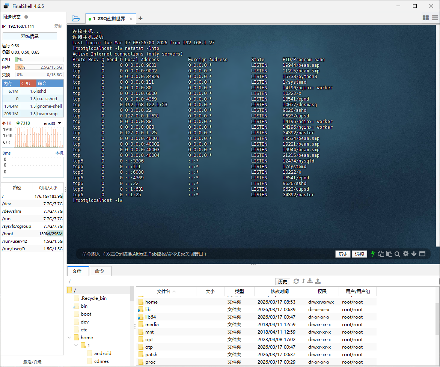Switch to the 命令 tab
Image resolution: width=440 pixels, height=367 pixels.
(99, 271)
